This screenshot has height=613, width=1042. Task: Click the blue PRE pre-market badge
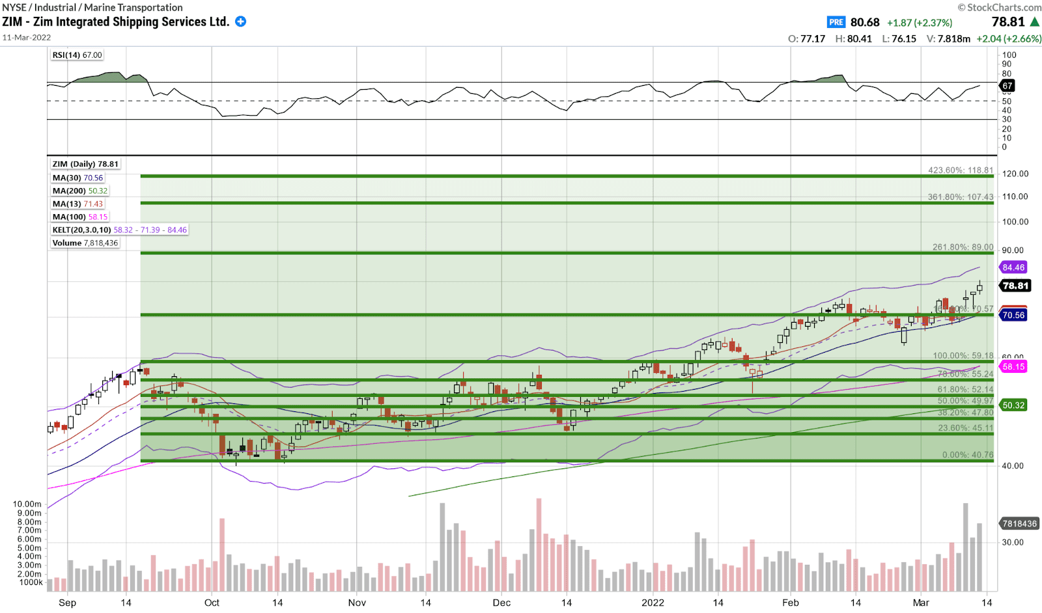[836, 22]
